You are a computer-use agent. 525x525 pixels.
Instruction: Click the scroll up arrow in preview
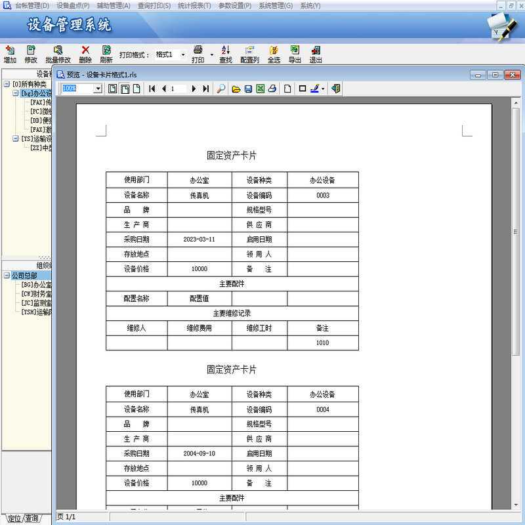[x=516, y=103]
